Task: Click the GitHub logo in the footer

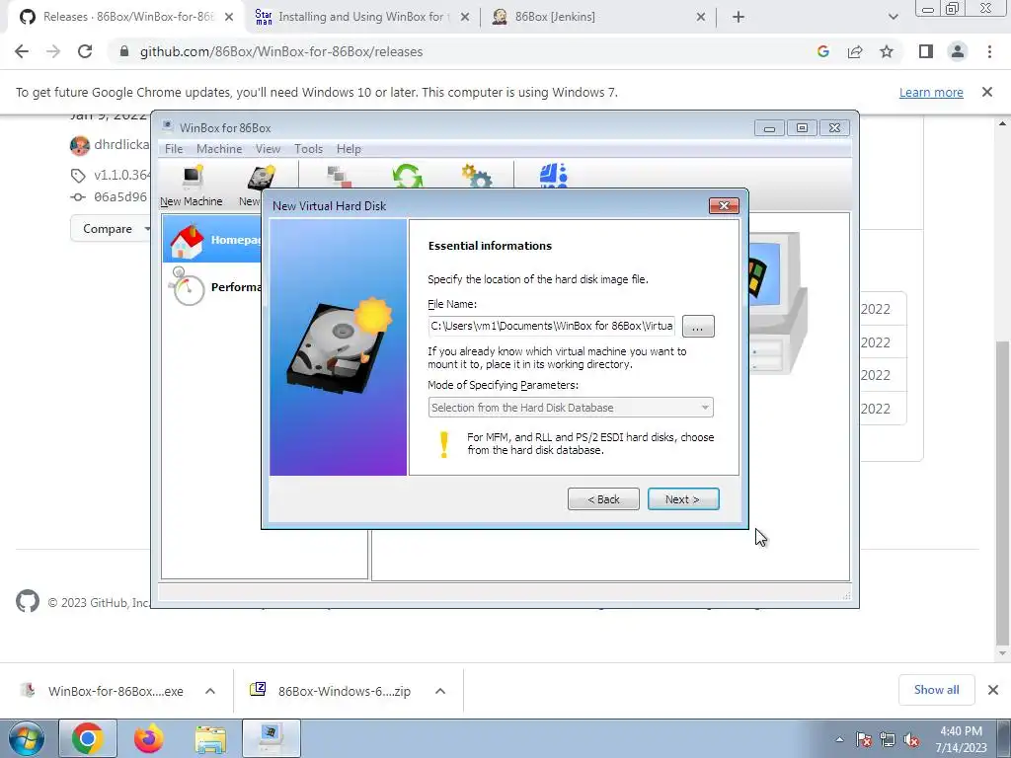Action: [x=28, y=601]
